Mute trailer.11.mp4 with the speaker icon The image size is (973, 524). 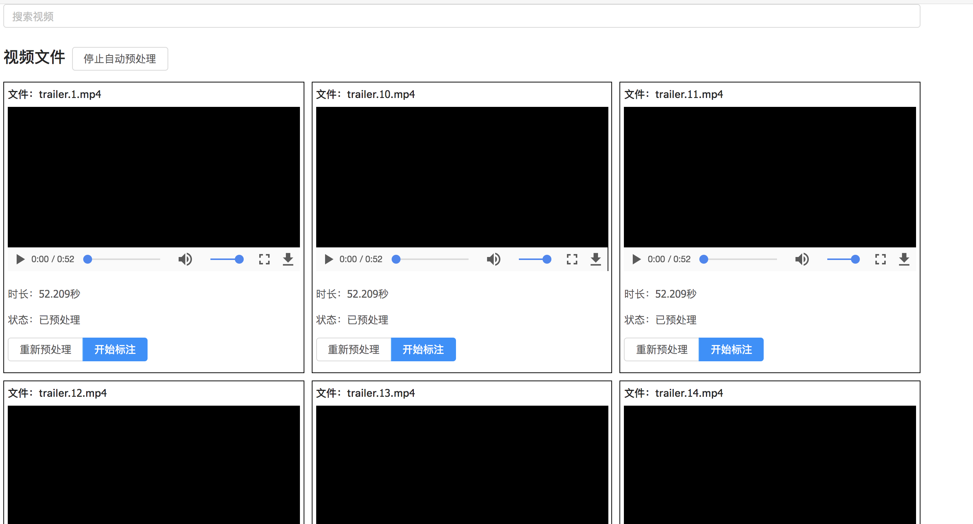pos(801,259)
